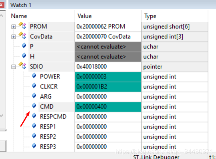Image resolution: width=216 pixels, height=159 pixels.
Task: Click the CMD member icon
Action: pyautogui.click(x=34, y=106)
